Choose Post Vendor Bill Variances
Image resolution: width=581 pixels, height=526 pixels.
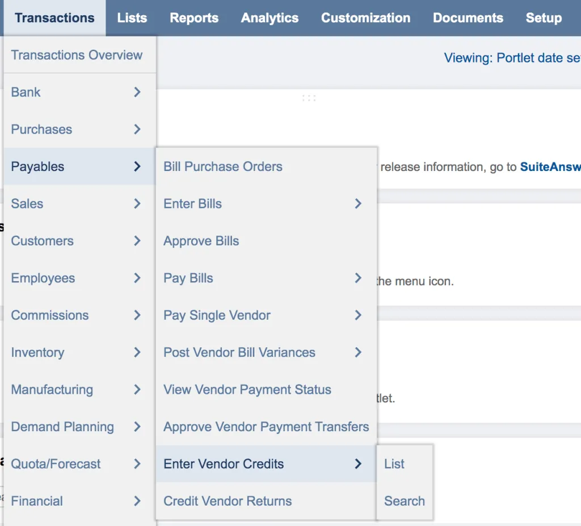tap(266, 352)
